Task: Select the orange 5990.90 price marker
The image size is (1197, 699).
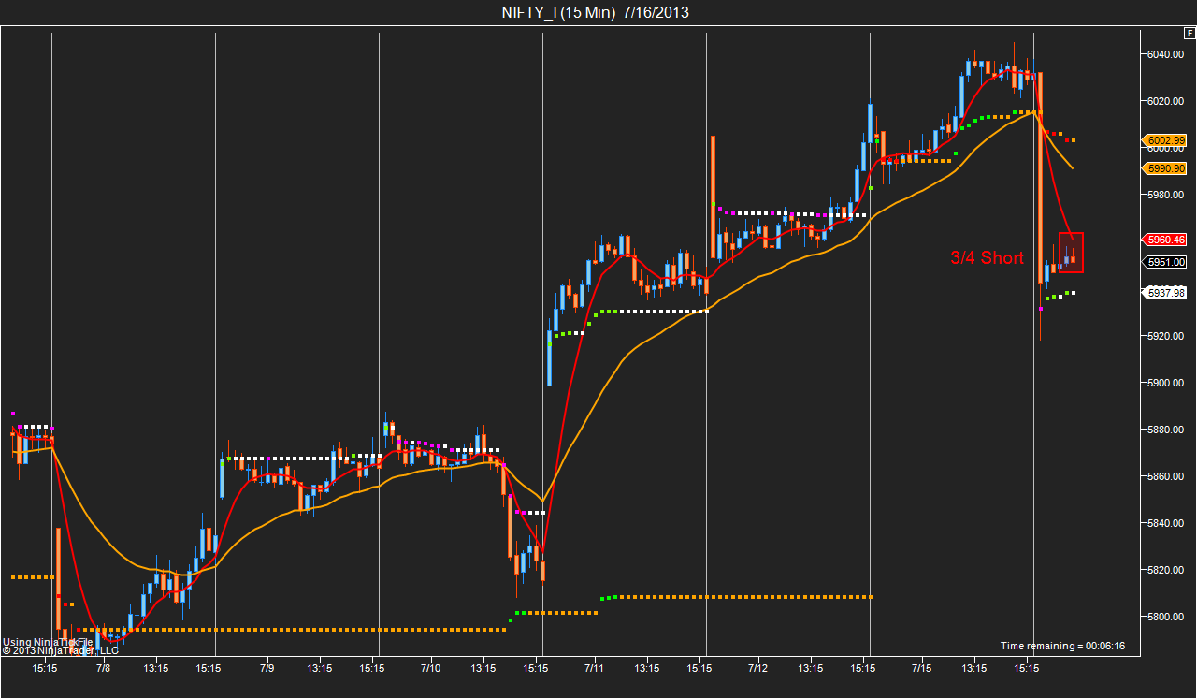Action: click(1164, 168)
